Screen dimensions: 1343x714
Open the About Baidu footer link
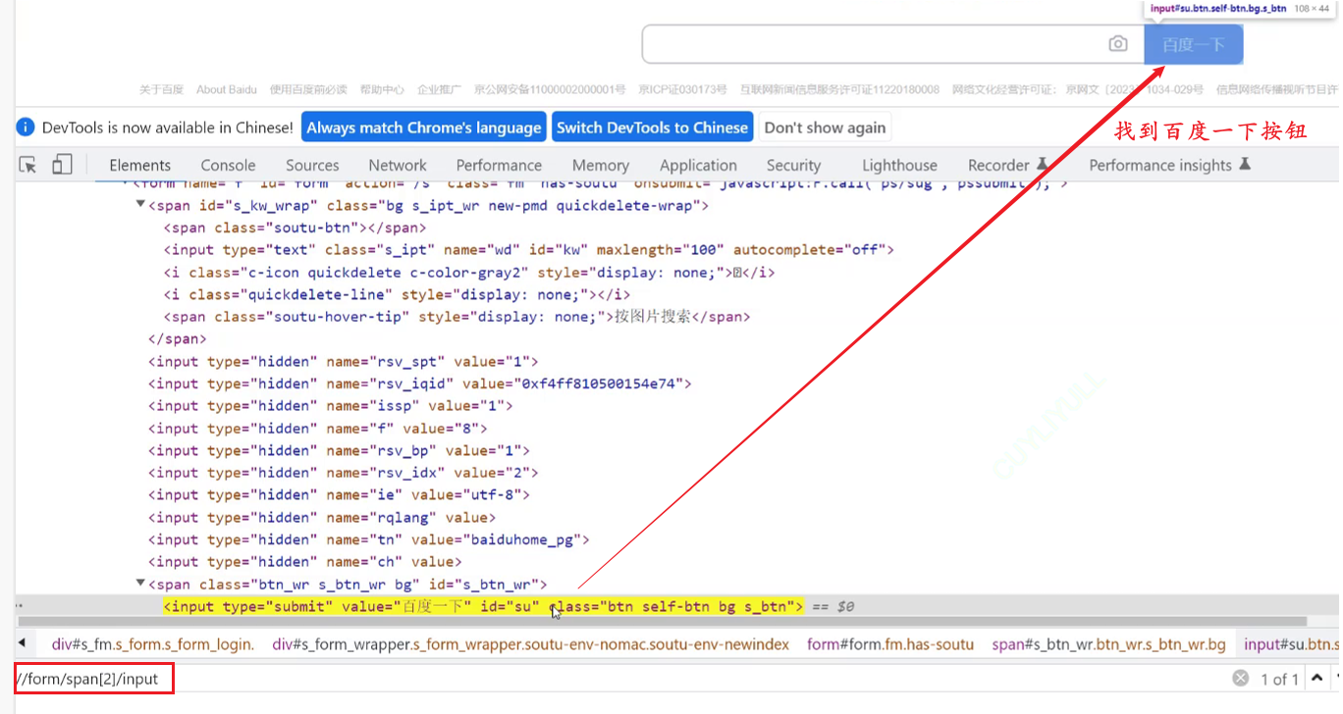click(x=227, y=89)
